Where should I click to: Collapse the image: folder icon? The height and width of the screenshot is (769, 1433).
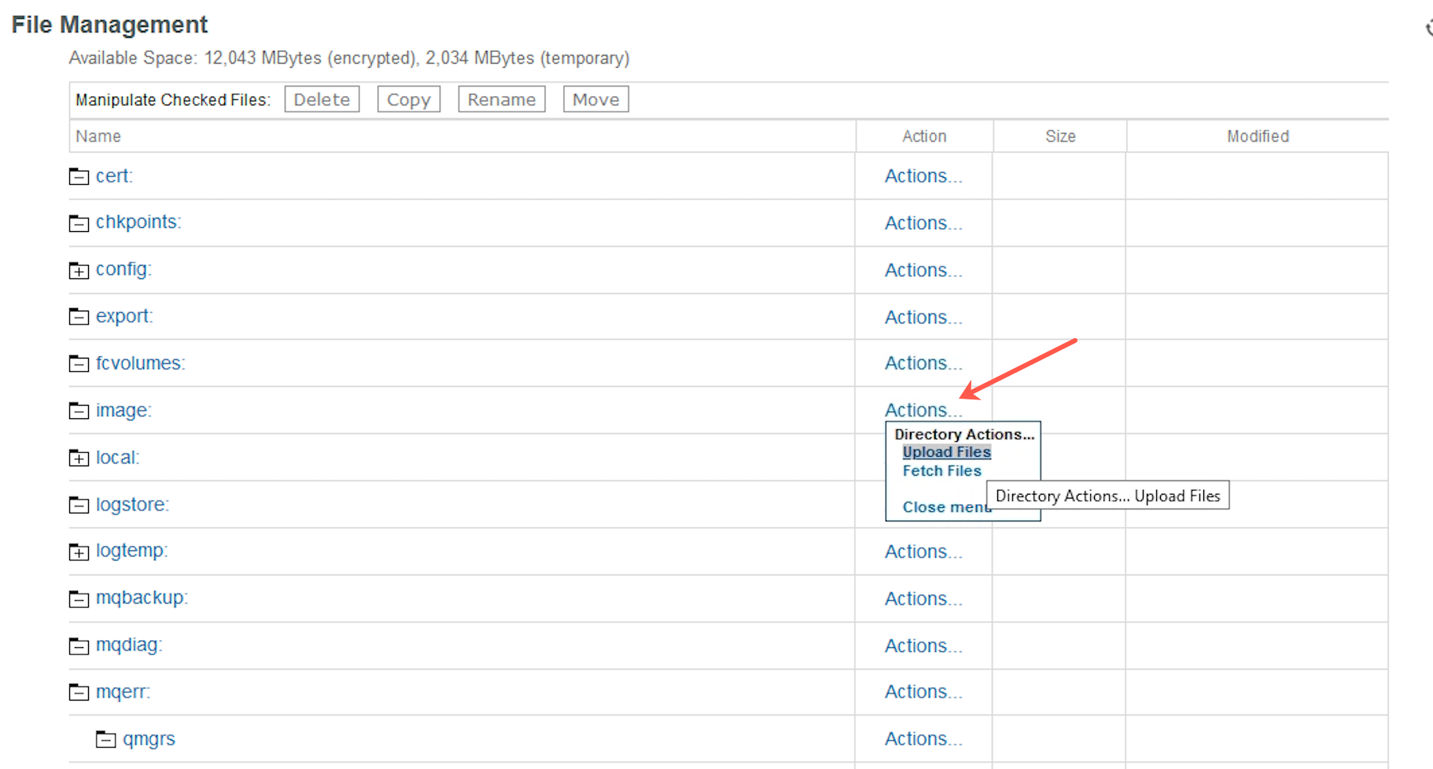79,410
